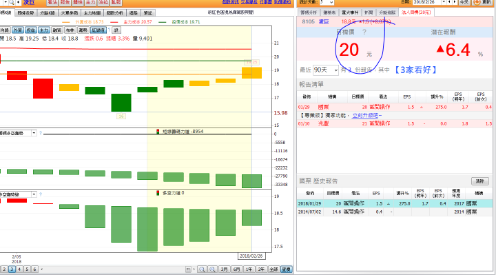Click the small arrow right of layout button 6
Viewport: 496px width, 275px height.
[42, 269]
